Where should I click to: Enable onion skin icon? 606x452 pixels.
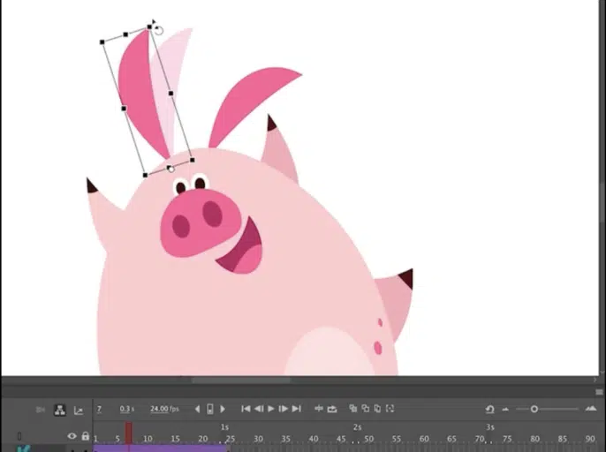coord(353,409)
